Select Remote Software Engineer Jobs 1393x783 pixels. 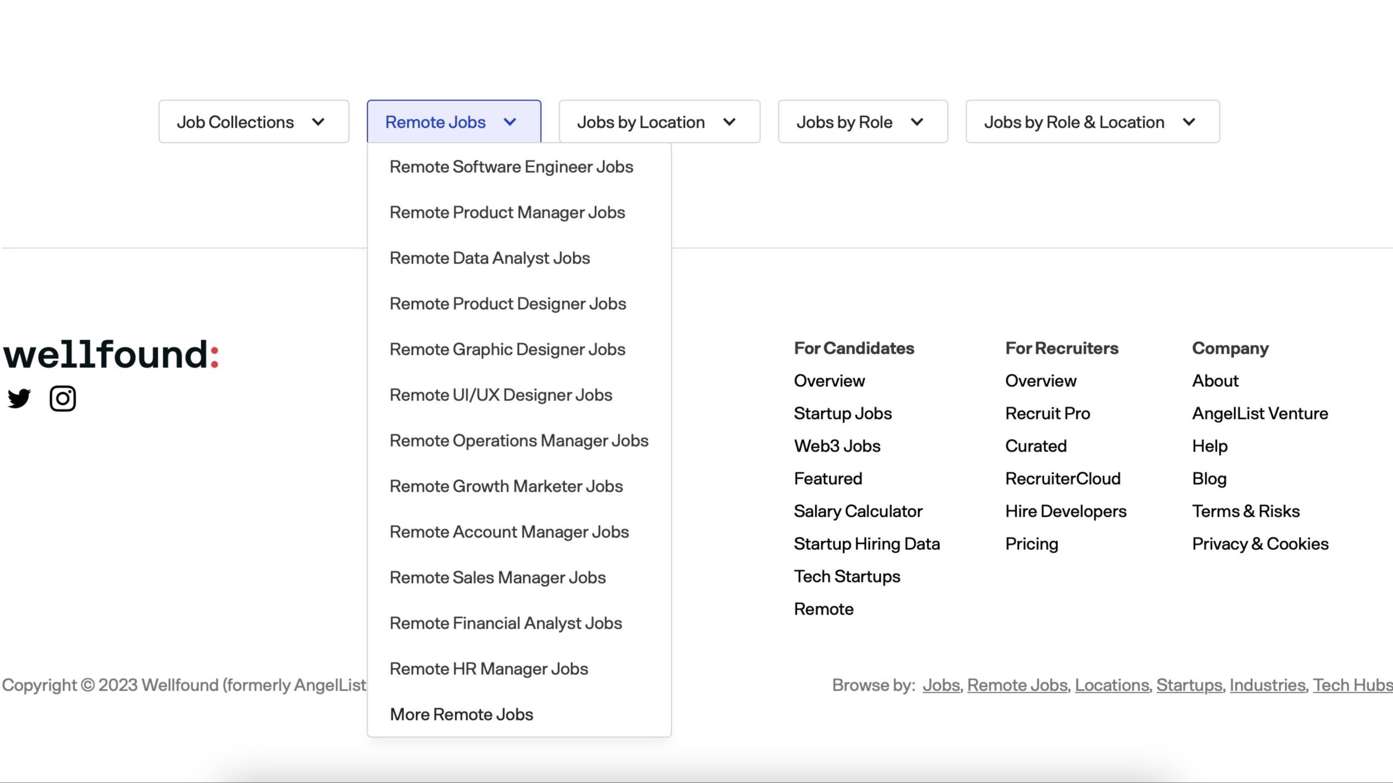[x=511, y=167]
